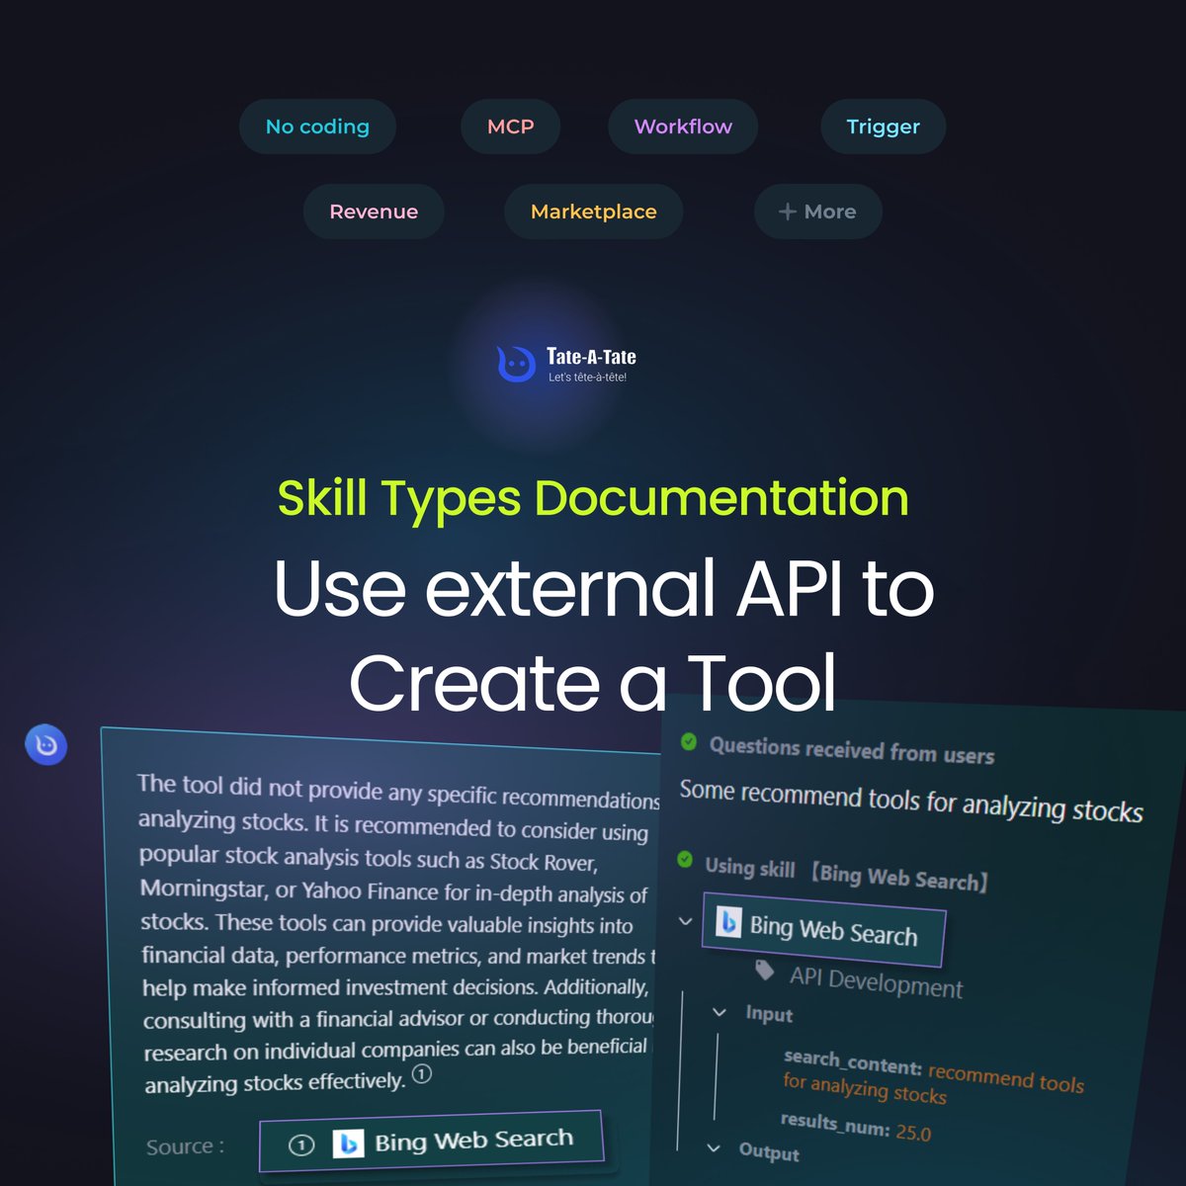
Task: Click the Use external API to heading line
Action: click(604, 588)
